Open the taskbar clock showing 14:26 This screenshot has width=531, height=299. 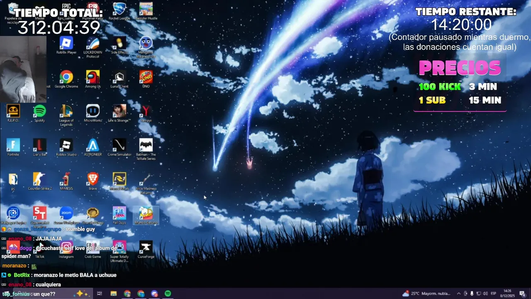pos(508,294)
